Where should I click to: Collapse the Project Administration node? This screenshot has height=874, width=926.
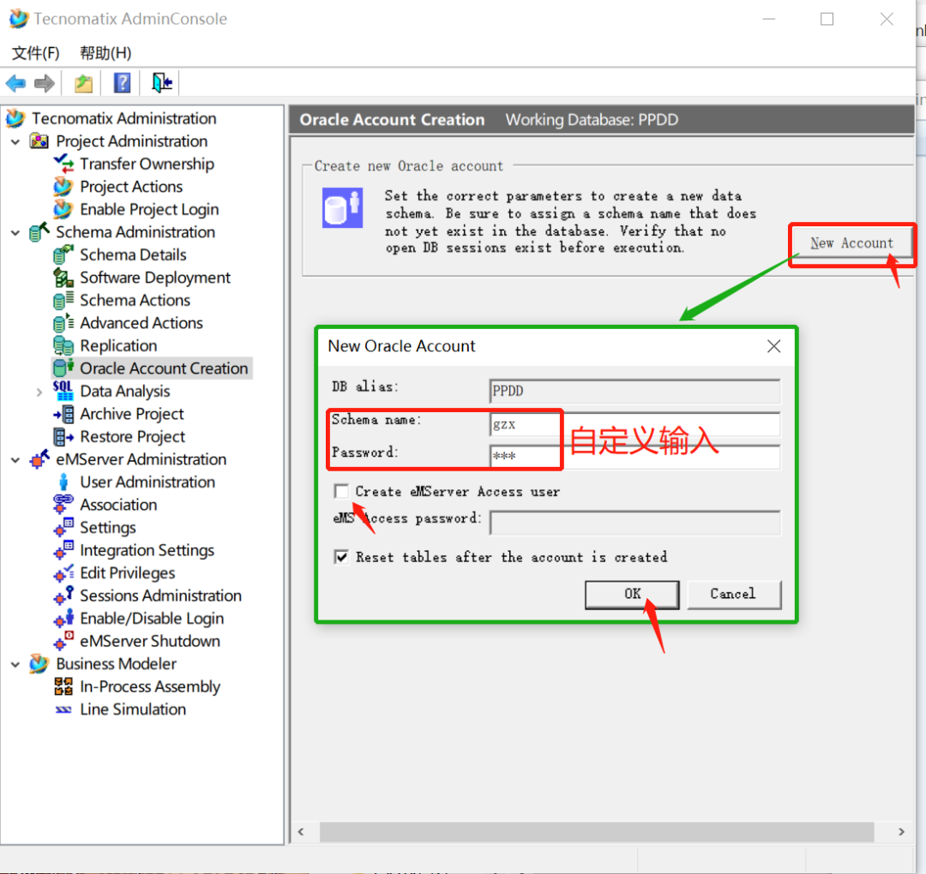pos(16,141)
